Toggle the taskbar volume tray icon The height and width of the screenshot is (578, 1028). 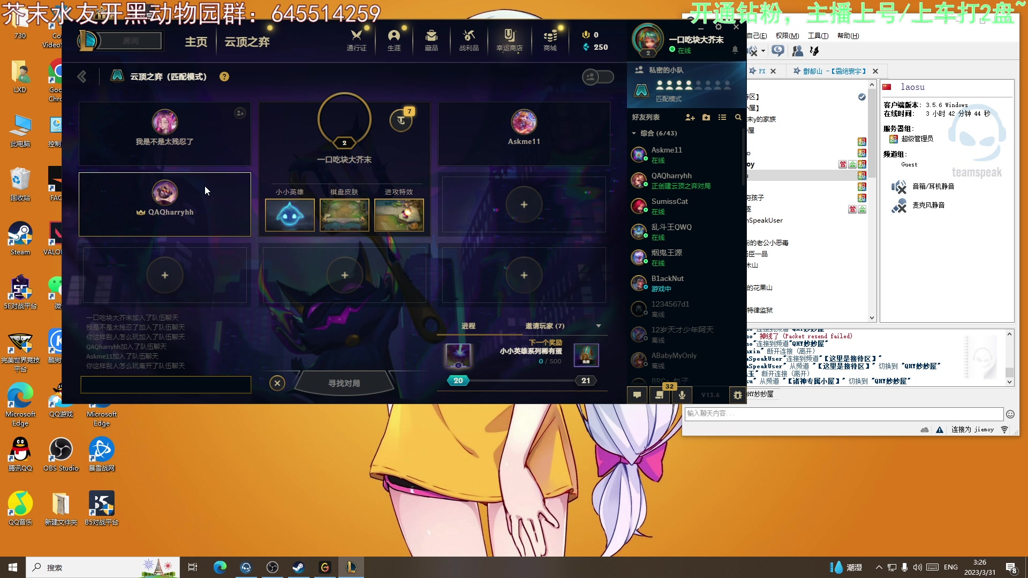[918, 567]
